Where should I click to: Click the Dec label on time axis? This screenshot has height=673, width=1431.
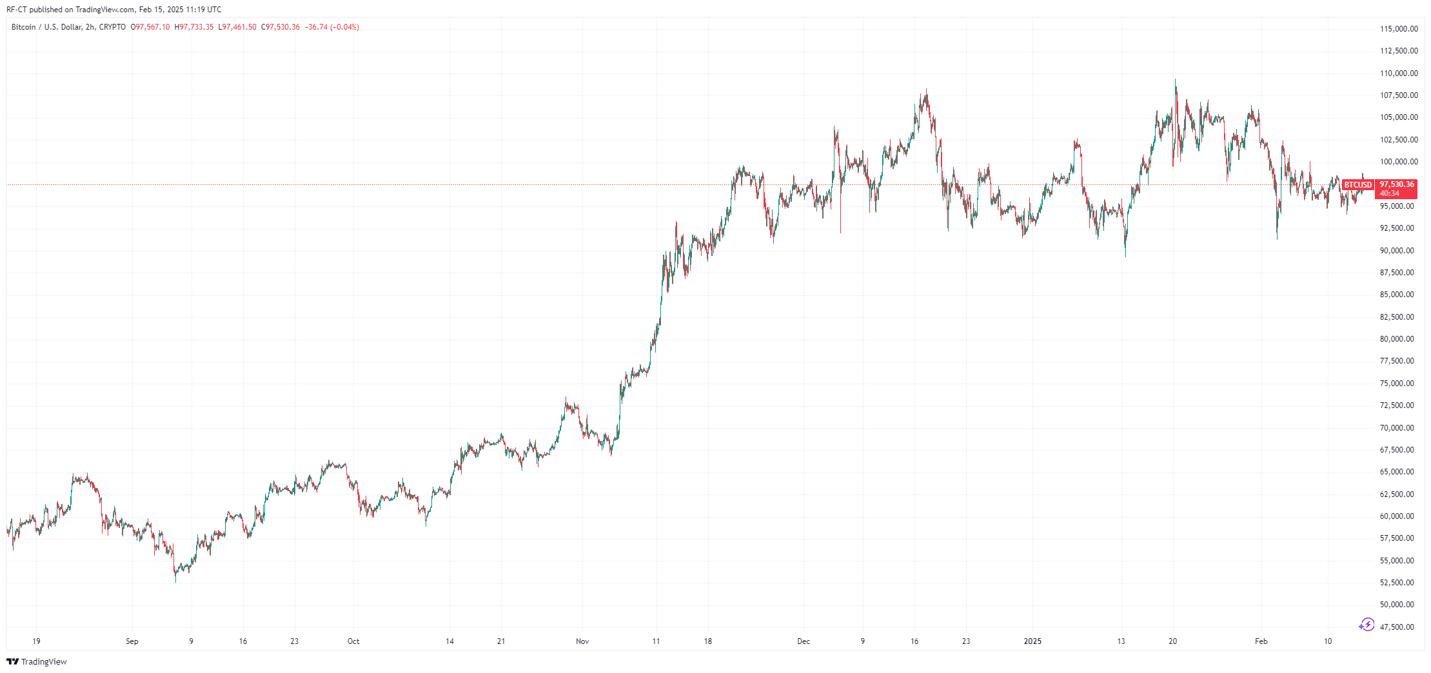[804, 641]
